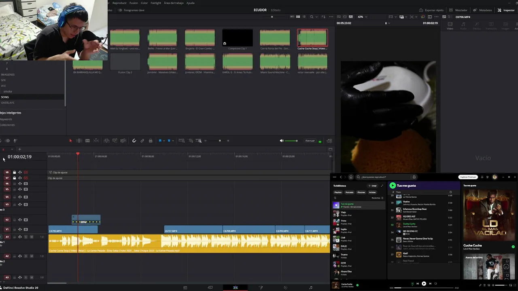Toggle the linked selection chain icon
This screenshot has width=518, height=291.
pos(142,141)
